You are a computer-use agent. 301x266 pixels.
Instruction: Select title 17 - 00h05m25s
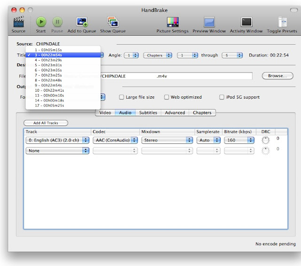63,105
